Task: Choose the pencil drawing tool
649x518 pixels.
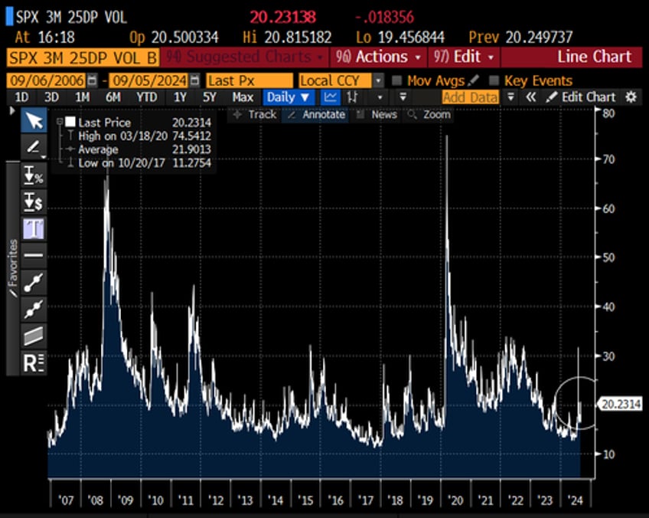Action: coord(34,146)
